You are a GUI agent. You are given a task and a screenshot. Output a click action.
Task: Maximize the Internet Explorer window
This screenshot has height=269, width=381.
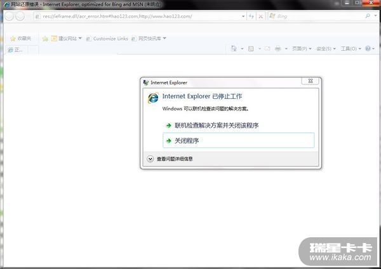tap(357, 3)
